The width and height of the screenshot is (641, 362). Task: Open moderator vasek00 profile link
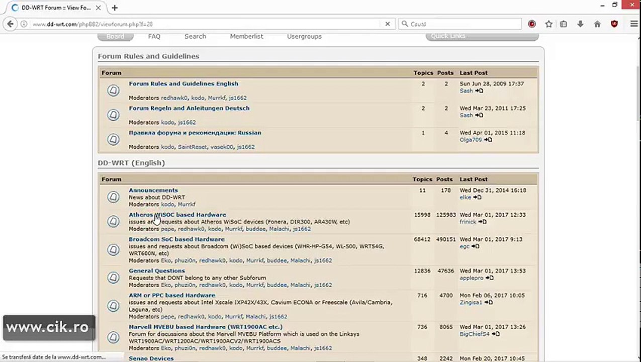[x=222, y=147]
